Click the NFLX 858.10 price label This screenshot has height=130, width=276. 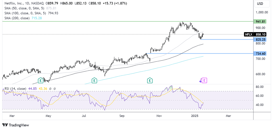coord(255,34)
